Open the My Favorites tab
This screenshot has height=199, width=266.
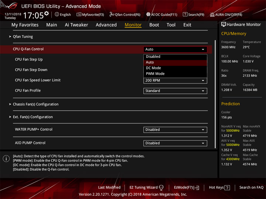click(x=25, y=25)
